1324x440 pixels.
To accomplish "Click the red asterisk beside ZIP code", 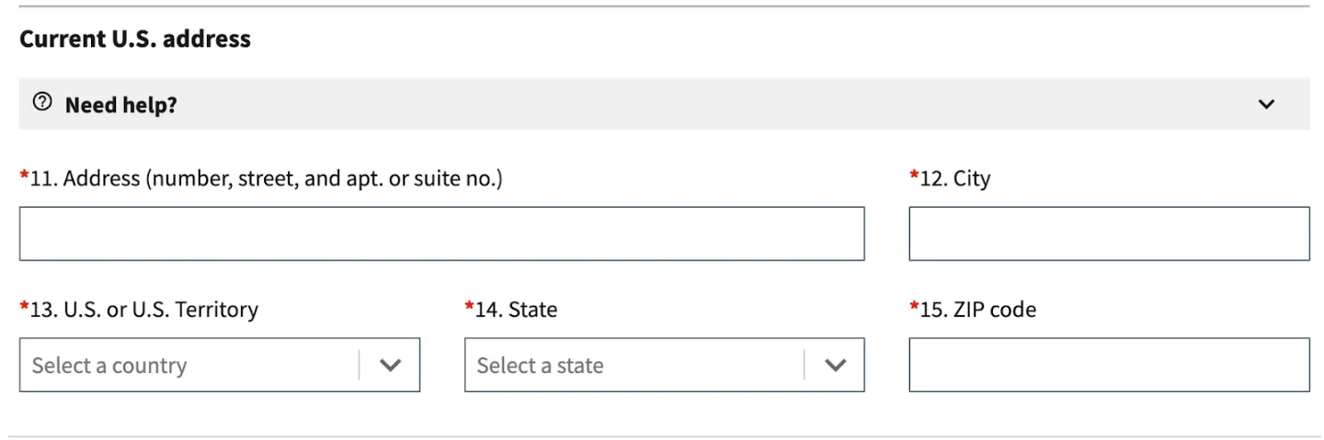I will coord(914,305).
